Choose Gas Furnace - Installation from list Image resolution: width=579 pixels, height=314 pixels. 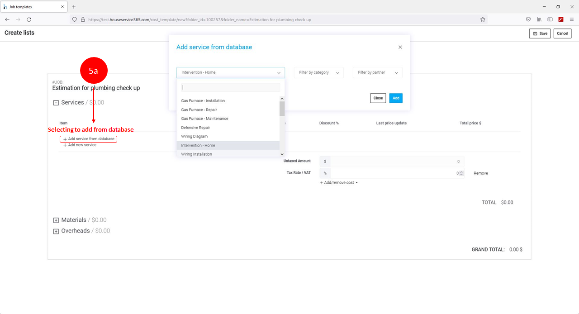(x=203, y=101)
